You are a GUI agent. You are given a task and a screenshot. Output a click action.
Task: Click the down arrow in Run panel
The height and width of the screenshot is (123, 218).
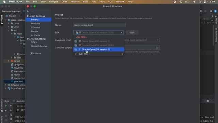click(11, 110)
